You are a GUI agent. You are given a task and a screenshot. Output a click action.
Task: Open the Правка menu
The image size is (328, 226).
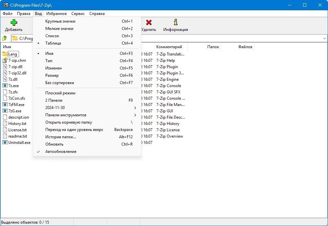tap(24, 14)
